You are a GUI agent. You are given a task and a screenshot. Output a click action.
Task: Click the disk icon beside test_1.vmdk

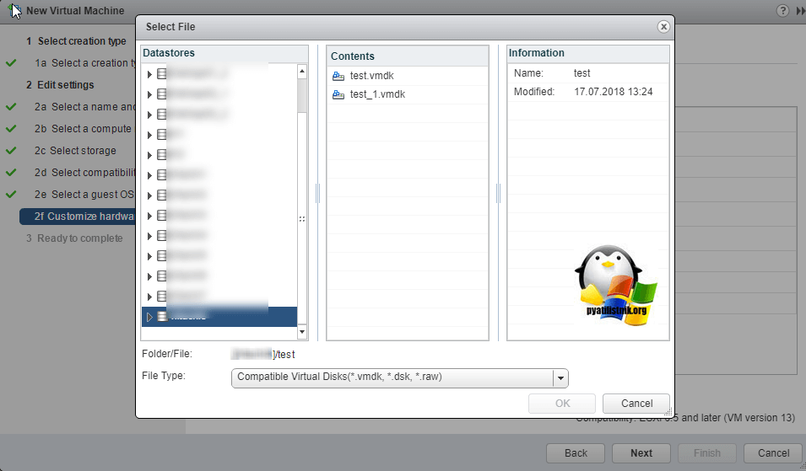(338, 94)
